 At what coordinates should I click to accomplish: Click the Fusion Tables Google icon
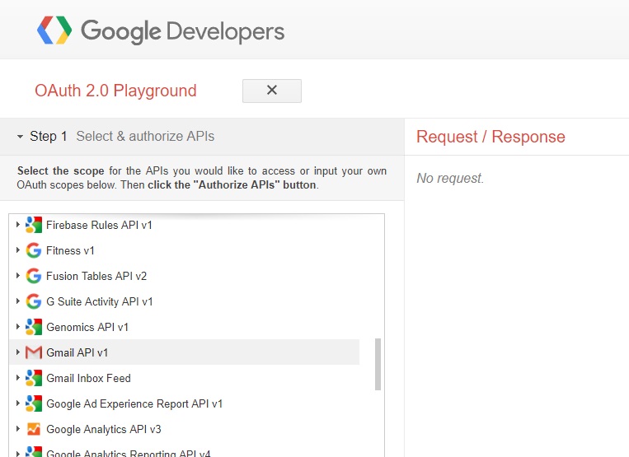[33, 276]
